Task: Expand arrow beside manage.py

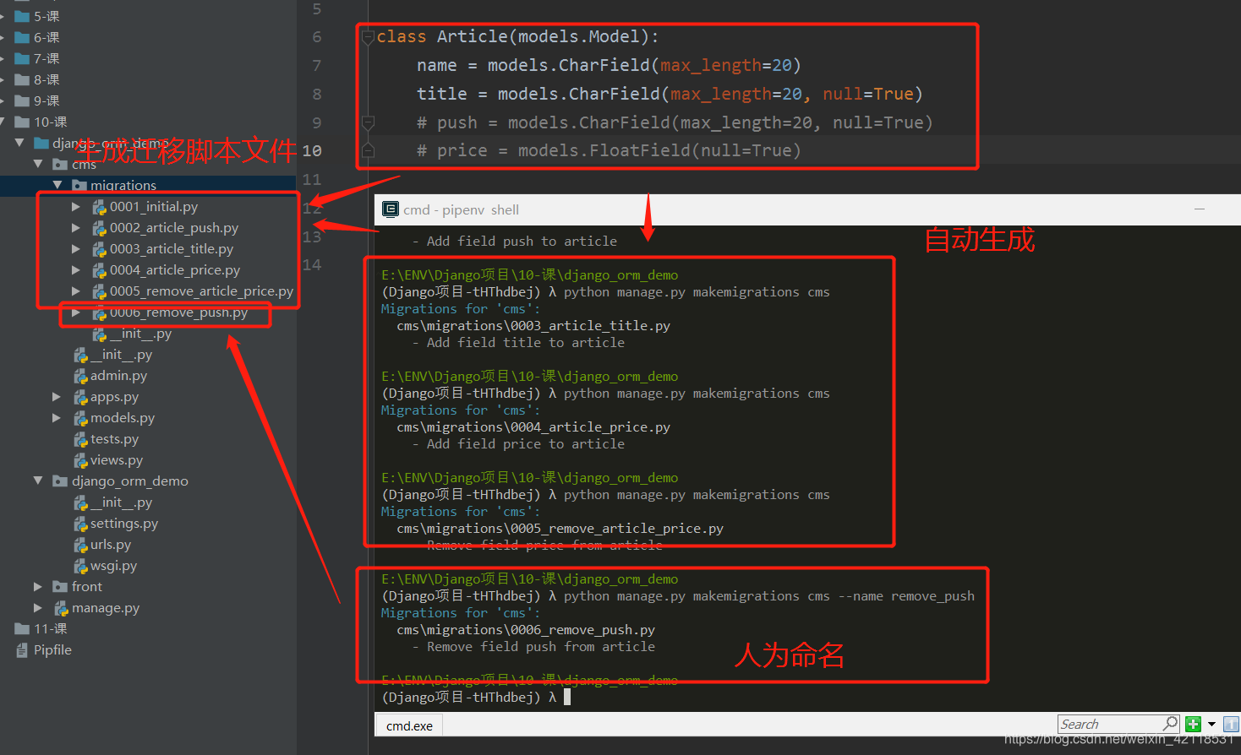Action: 38,607
